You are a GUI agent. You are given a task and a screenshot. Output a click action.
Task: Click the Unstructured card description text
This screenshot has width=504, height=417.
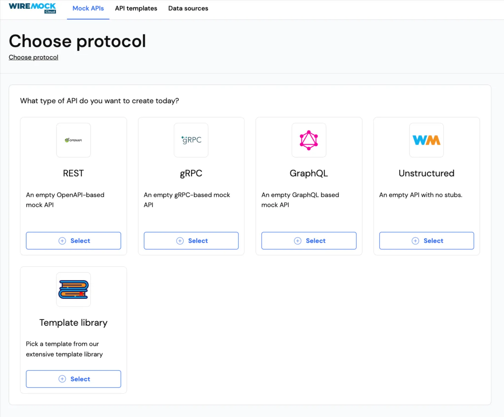point(421,195)
